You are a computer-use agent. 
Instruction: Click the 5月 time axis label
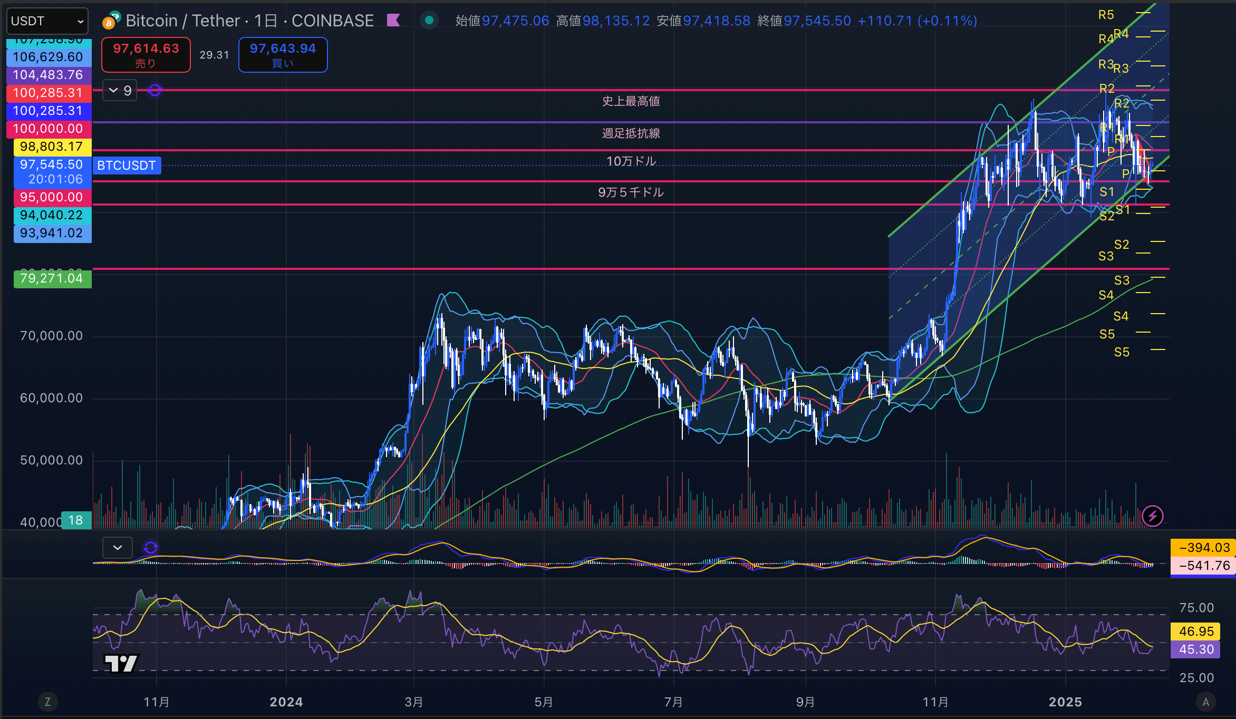544,702
